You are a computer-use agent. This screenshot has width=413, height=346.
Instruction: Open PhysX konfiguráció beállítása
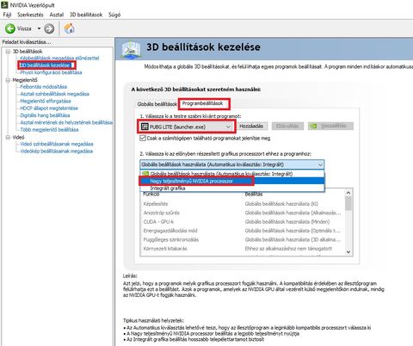[x=51, y=72]
